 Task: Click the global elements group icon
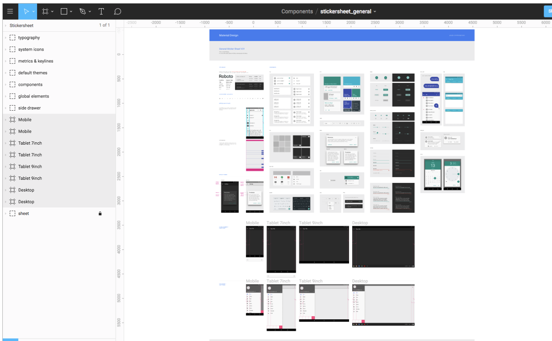click(x=12, y=96)
